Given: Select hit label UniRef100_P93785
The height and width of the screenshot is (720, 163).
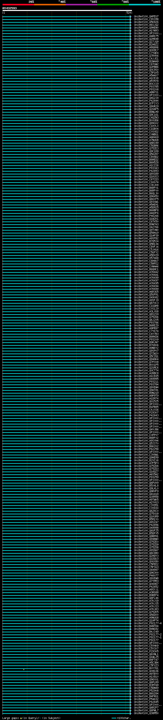Looking at the screenshot, I should pos(146,87).
